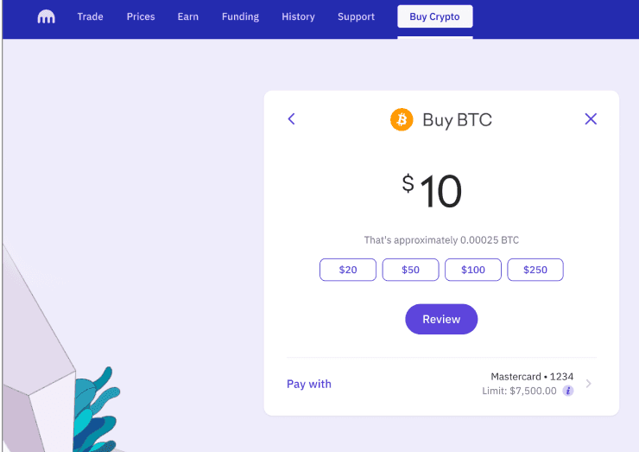Image resolution: width=639 pixels, height=452 pixels.
Task: Click the $10 amount field
Action: point(433,192)
